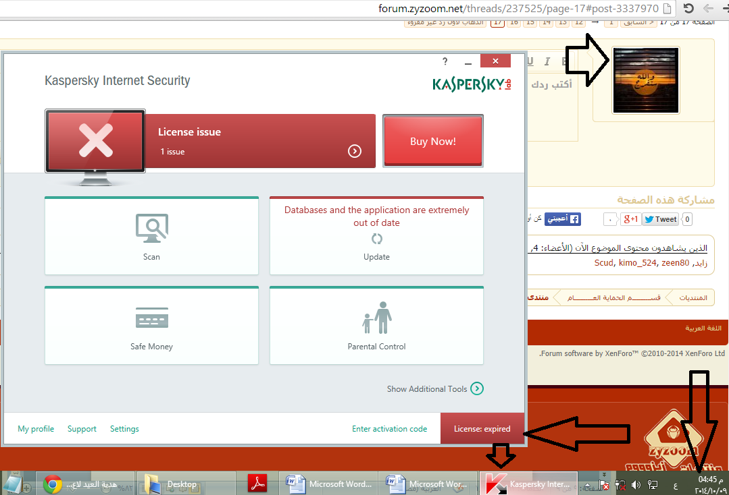
Task: Click the network tray icon
Action: (x=653, y=486)
